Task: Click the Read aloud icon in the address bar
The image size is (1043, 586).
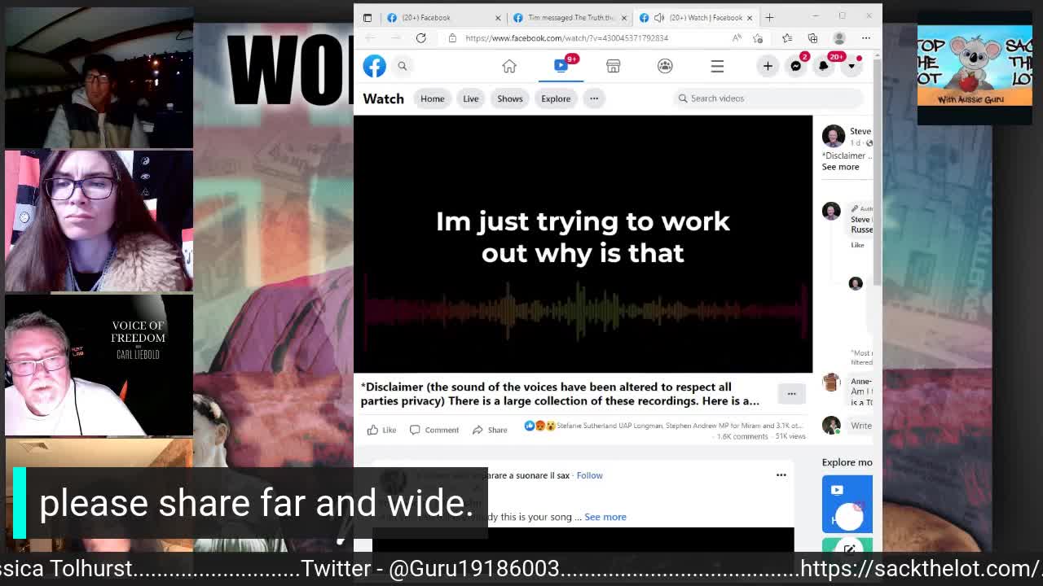Action: click(737, 38)
